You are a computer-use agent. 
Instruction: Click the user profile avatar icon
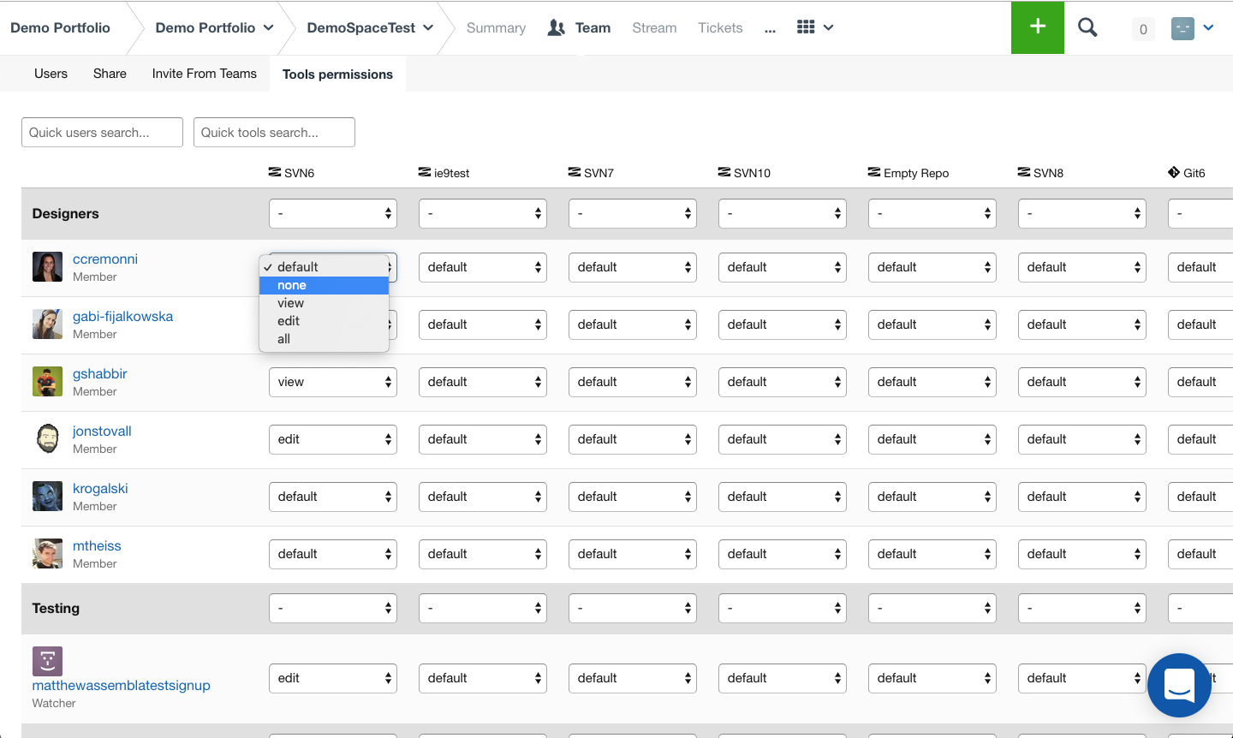coord(1182,28)
